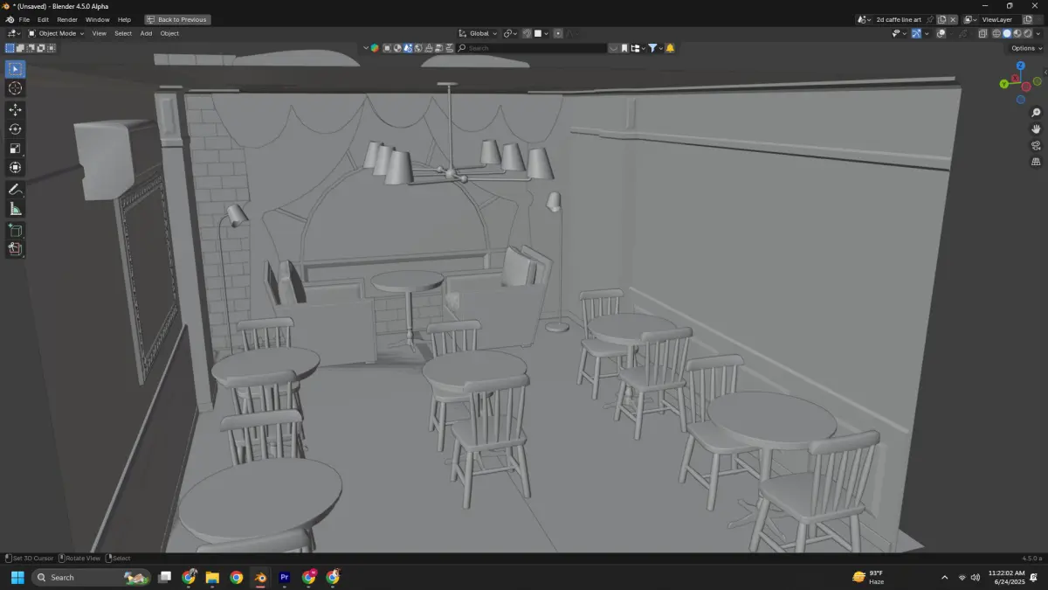This screenshot has height=590, width=1048.
Task: Expand the gizmo options dropdown arrow
Action: (927, 33)
